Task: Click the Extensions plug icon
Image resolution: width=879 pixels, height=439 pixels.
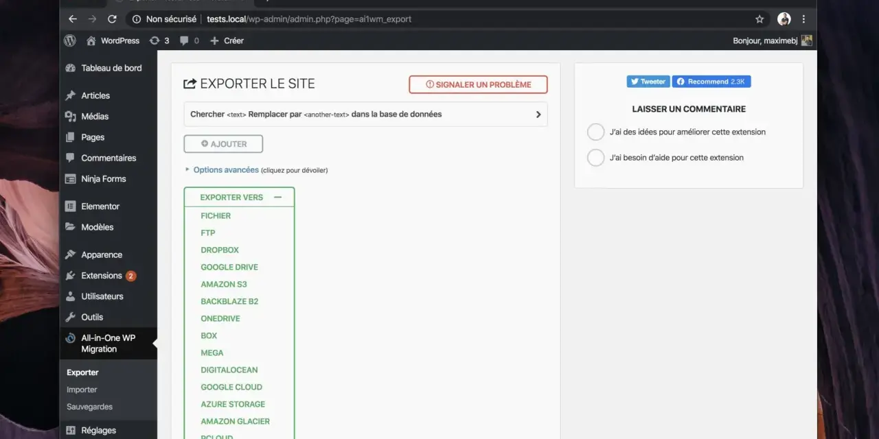Action: pos(70,276)
